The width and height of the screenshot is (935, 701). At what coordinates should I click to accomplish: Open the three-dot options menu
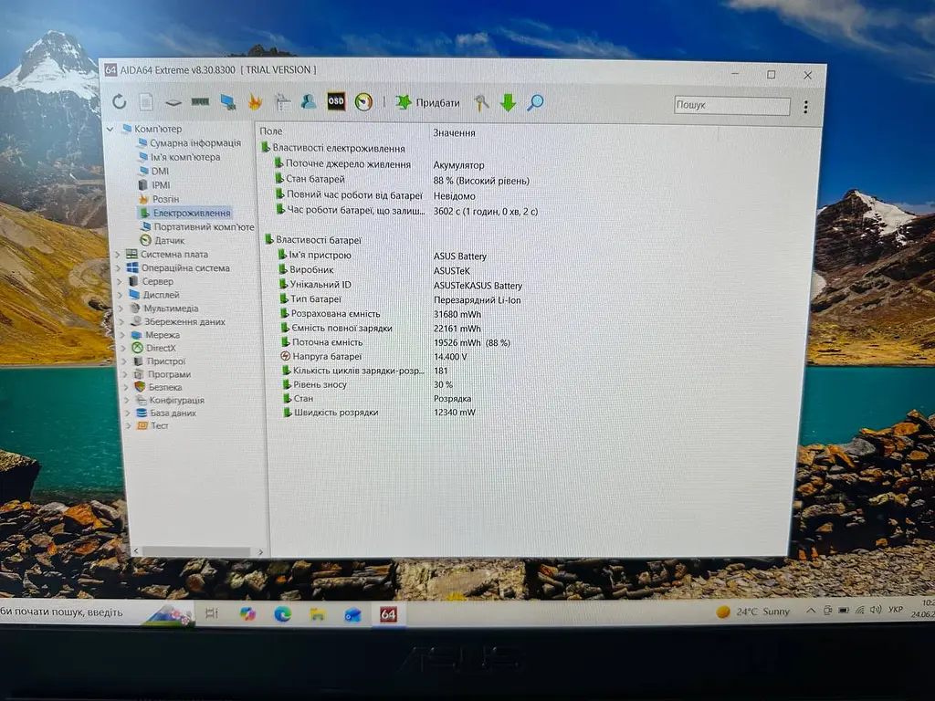(x=805, y=107)
